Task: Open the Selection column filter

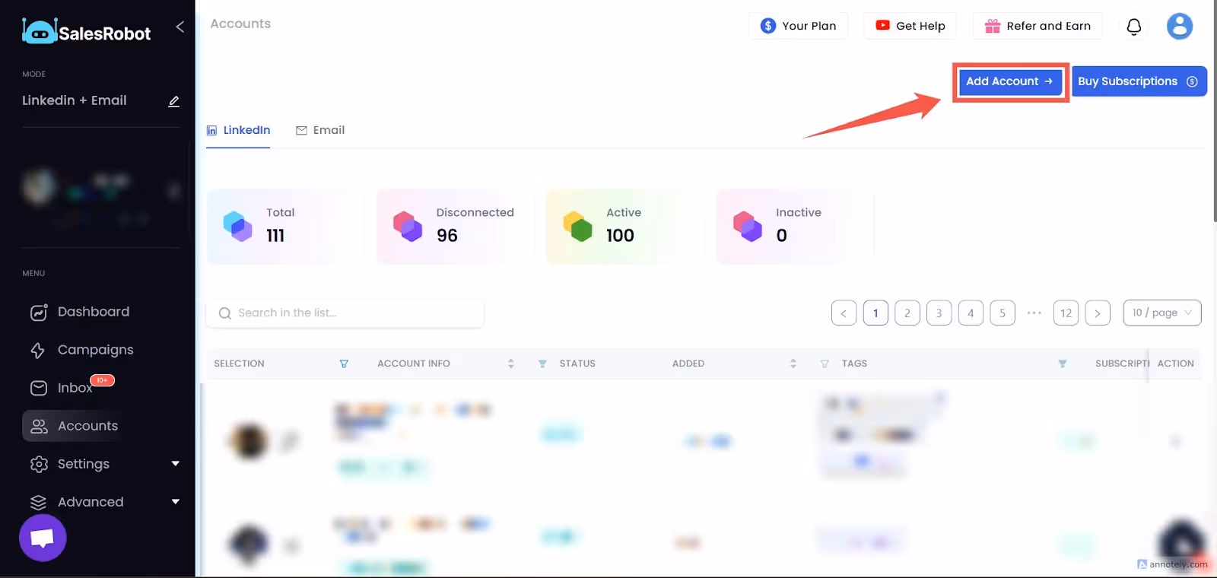Action: tap(344, 364)
